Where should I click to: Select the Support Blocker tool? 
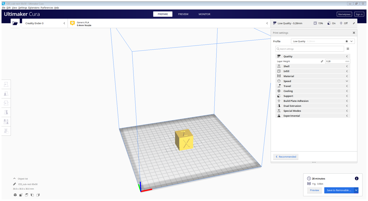(6, 131)
